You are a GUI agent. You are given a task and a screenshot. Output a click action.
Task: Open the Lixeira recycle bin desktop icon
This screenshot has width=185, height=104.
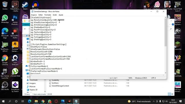5,5
